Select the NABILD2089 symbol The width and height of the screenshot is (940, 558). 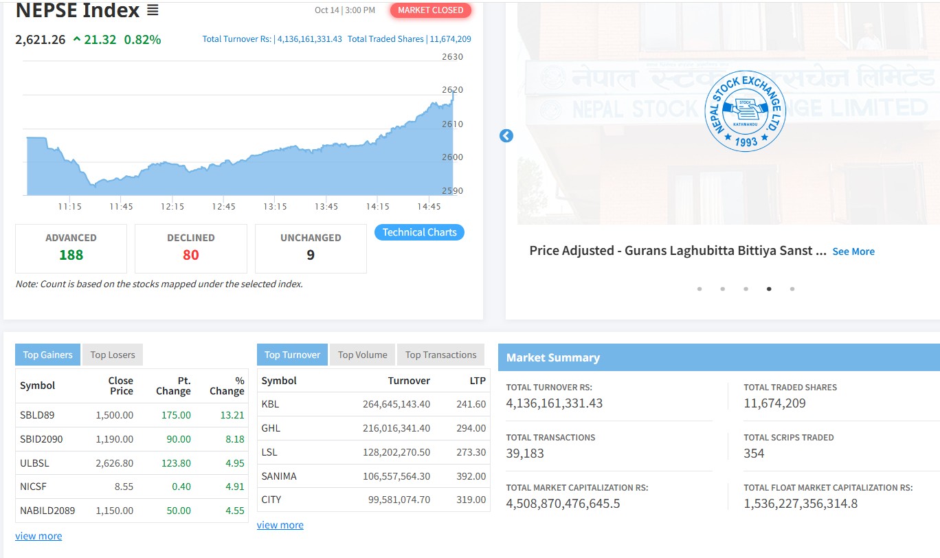(47, 511)
